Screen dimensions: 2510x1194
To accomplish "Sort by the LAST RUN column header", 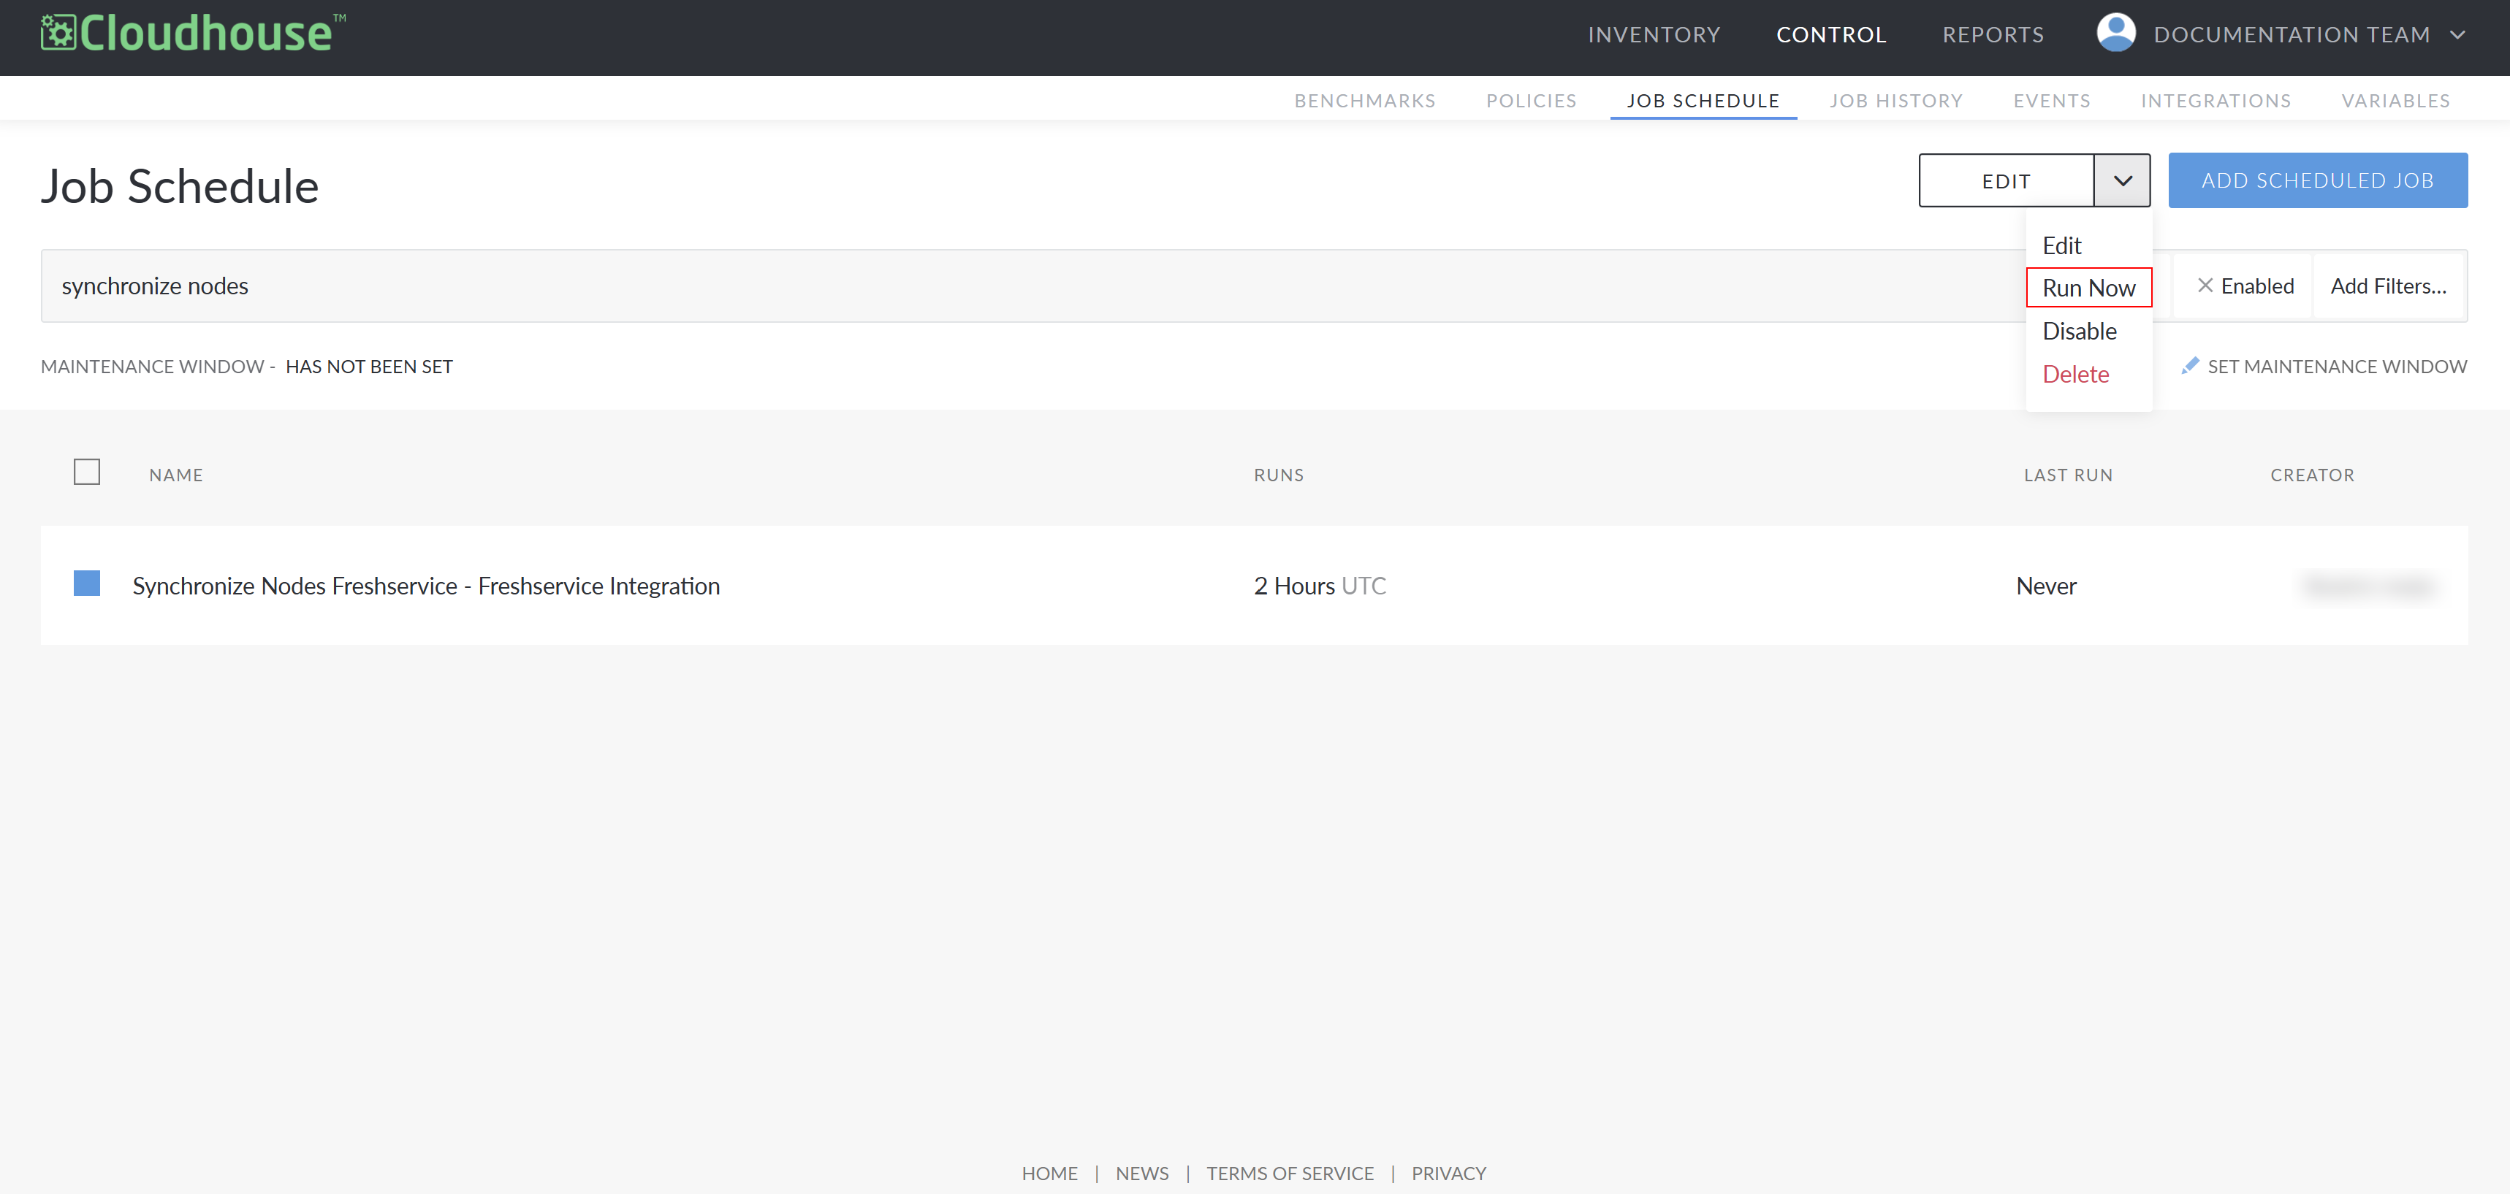I will click(x=2068, y=474).
